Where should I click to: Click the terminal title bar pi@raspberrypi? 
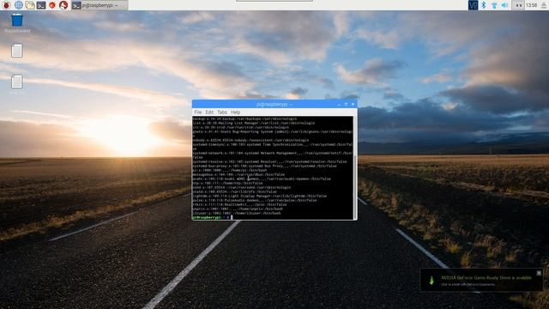(x=274, y=104)
